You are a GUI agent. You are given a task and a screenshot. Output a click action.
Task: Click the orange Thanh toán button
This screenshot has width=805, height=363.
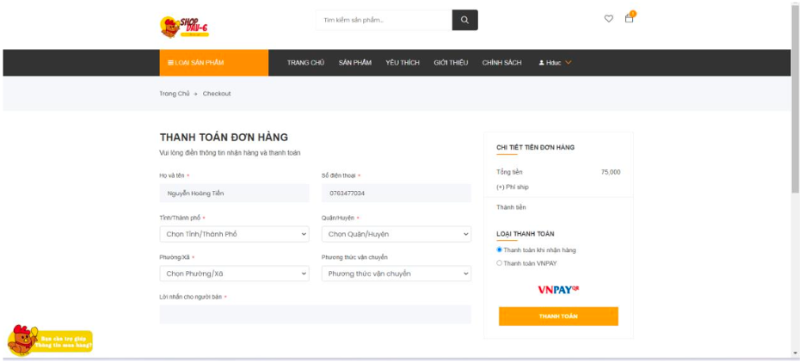click(558, 317)
